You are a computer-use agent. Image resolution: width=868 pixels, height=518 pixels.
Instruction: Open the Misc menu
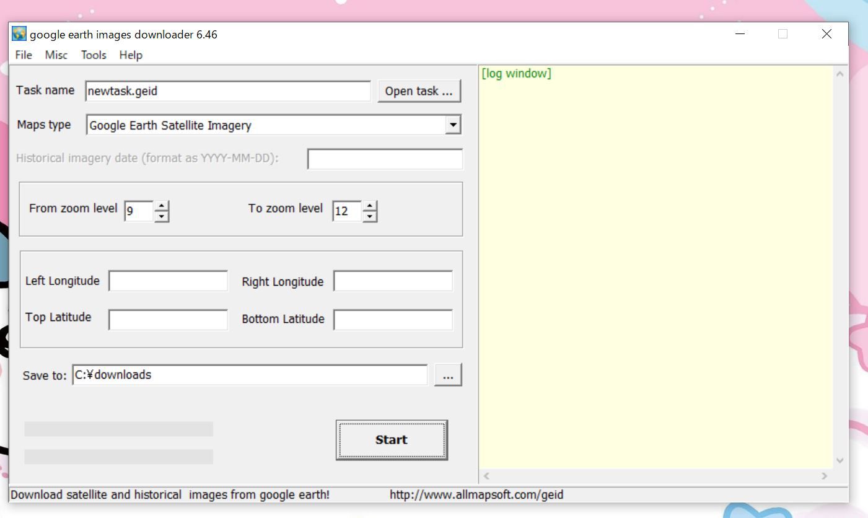pyautogui.click(x=56, y=55)
